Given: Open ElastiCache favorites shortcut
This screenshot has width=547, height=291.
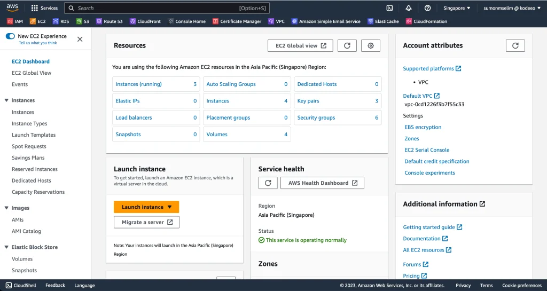Looking at the screenshot, I should (x=383, y=21).
